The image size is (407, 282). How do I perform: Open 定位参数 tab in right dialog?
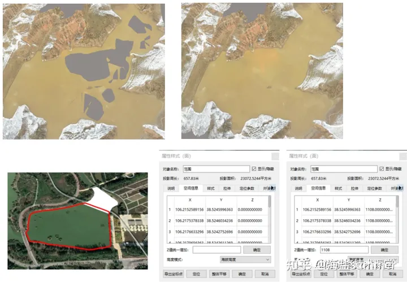[374, 188]
